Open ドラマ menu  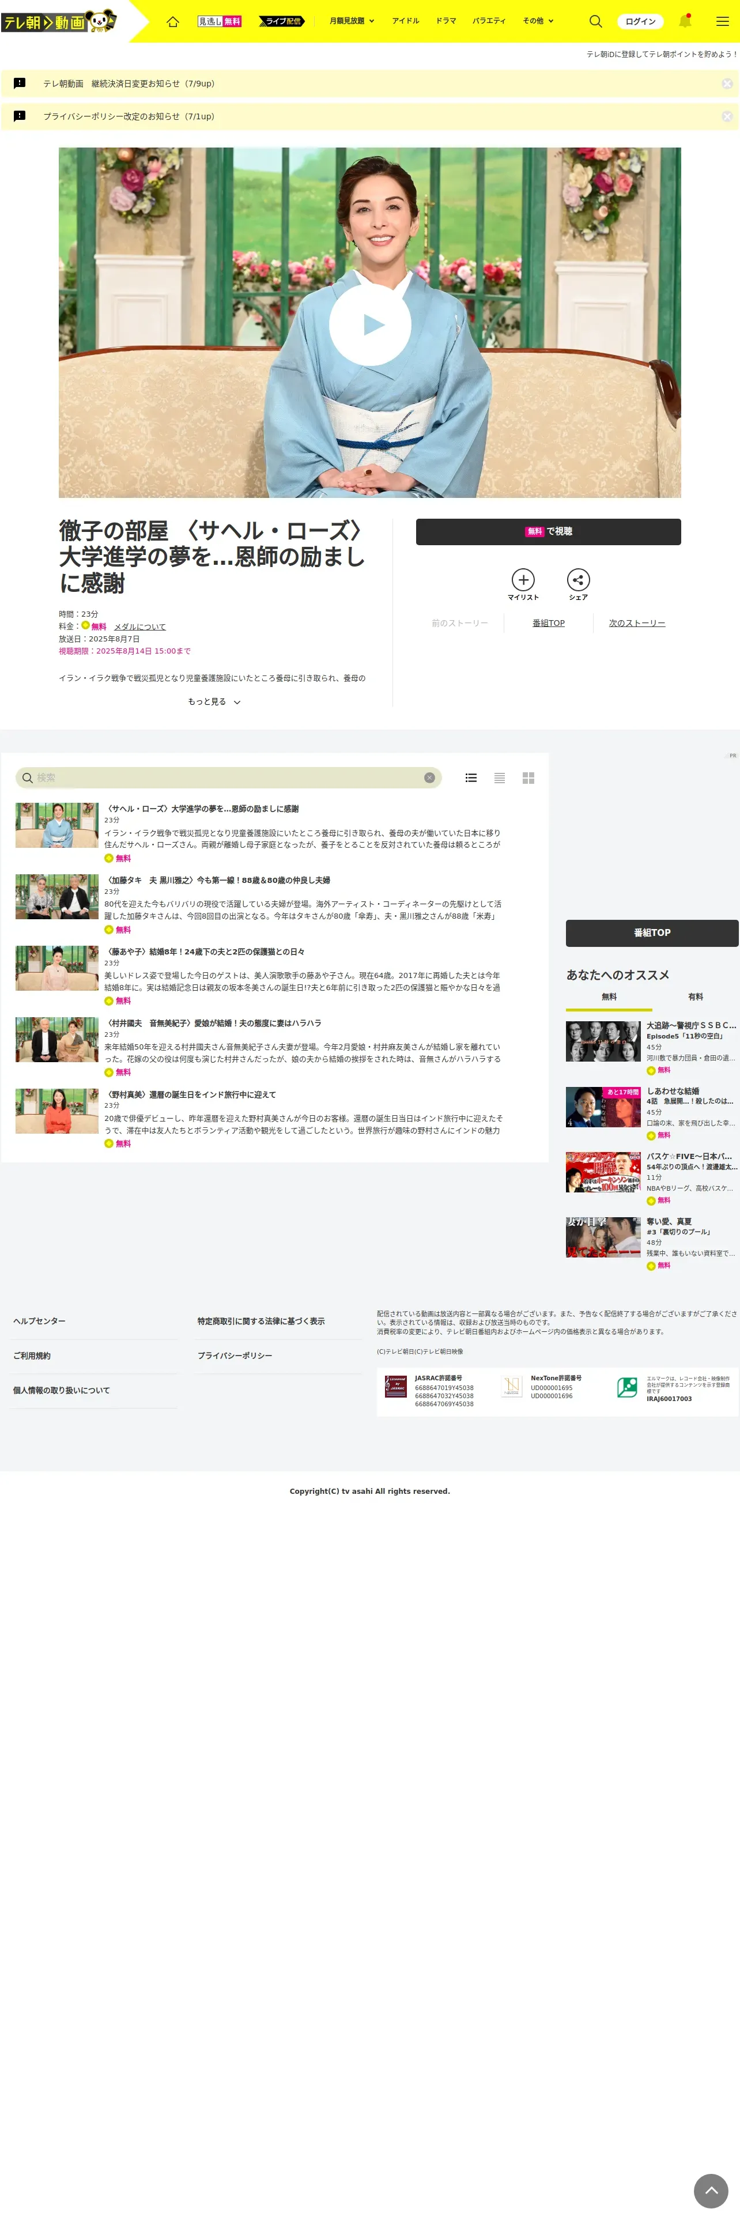click(445, 21)
